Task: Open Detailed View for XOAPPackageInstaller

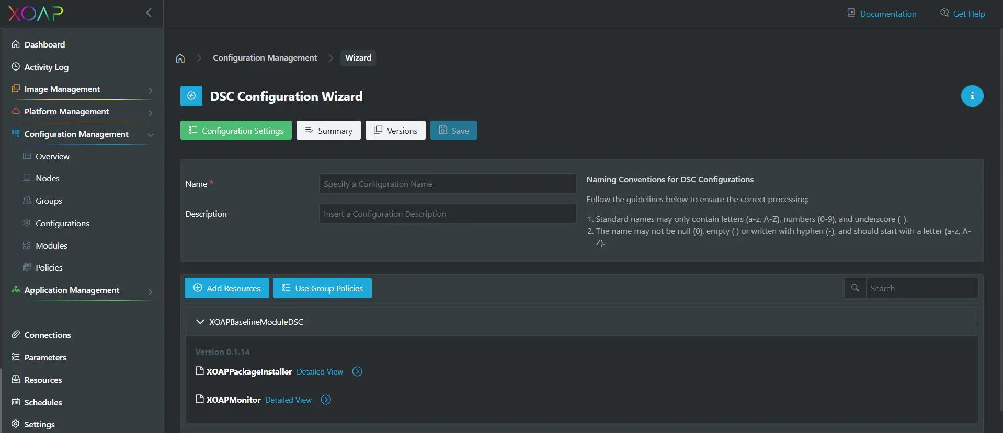Action: (x=320, y=372)
